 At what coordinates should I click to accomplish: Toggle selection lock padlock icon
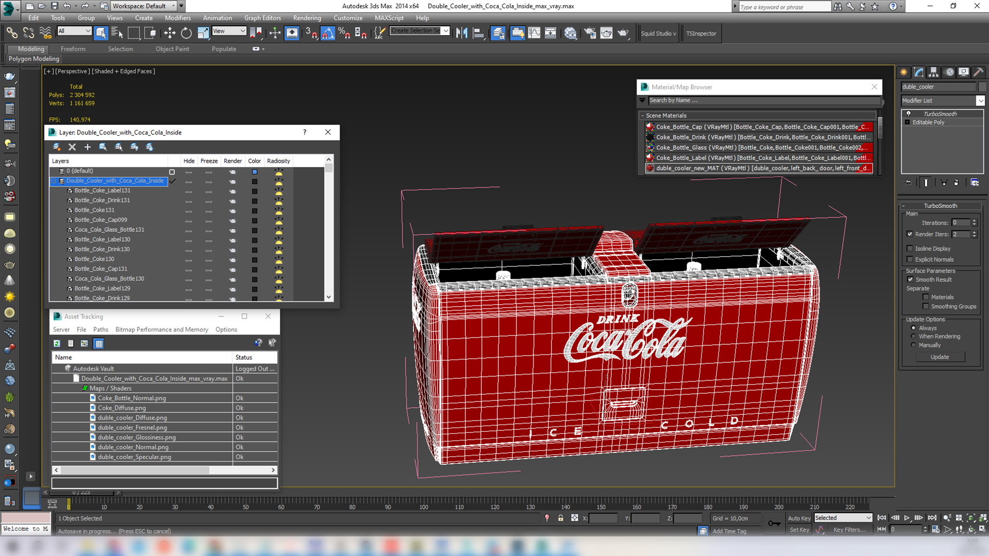click(x=561, y=518)
